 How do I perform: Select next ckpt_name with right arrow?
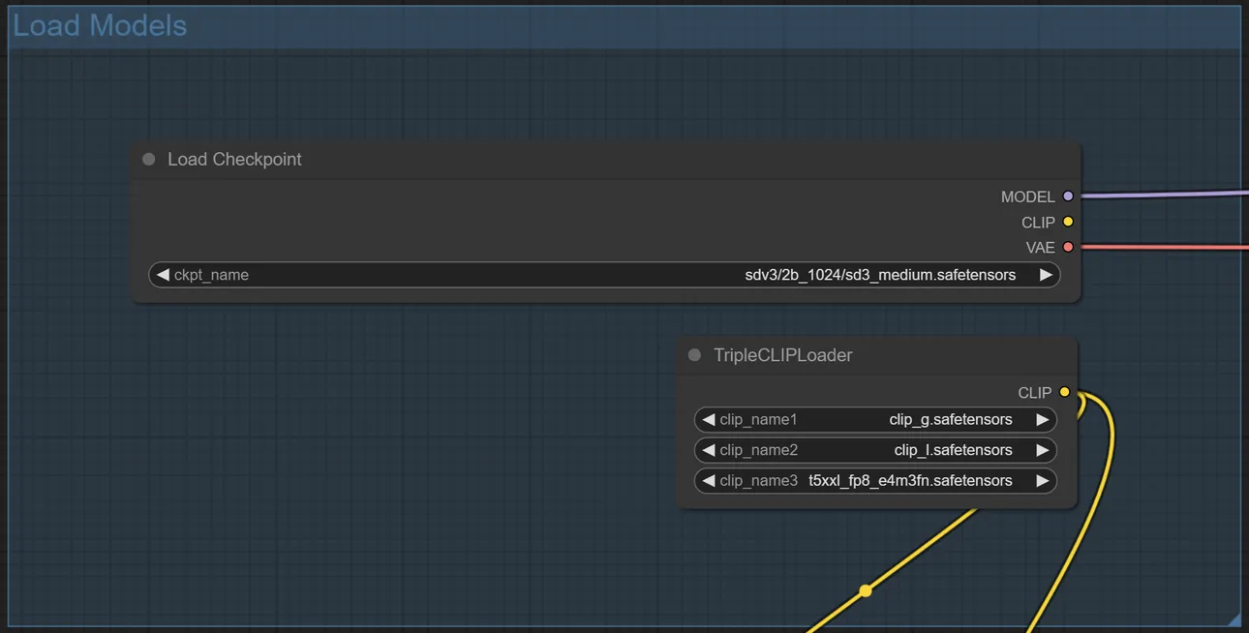click(x=1046, y=275)
